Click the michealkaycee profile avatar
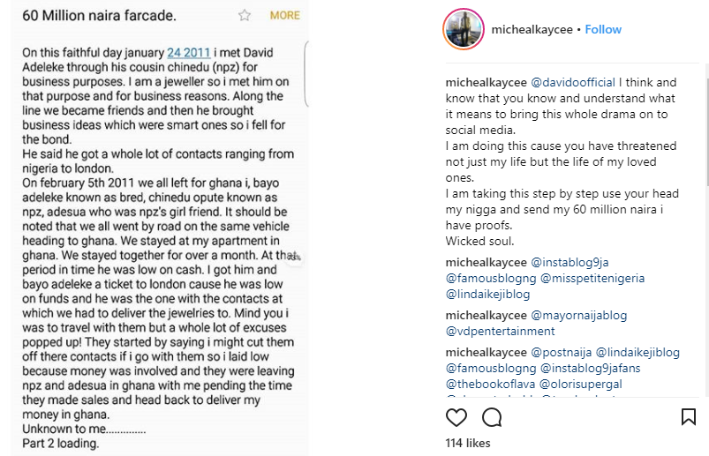Viewport: 709px width, 456px height. click(x=462, y=29)
